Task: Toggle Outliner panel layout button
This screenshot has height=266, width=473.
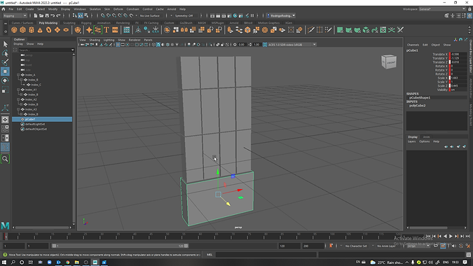Action: (5, 147)
